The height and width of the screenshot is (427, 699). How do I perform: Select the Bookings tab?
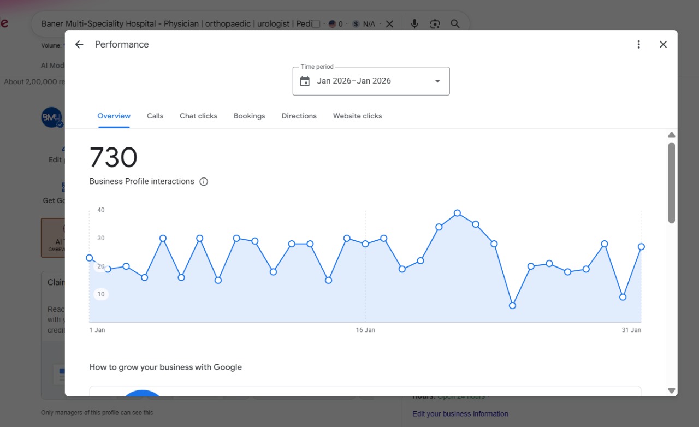(x=250, y=116)
